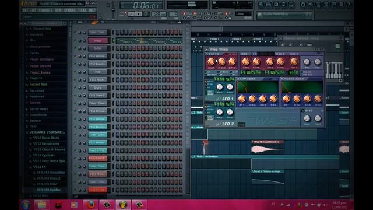Toggle the DIST enable switch in Wasp
Image resolution: width=373 pixels, height=210 pixels.
coord(303,111)
